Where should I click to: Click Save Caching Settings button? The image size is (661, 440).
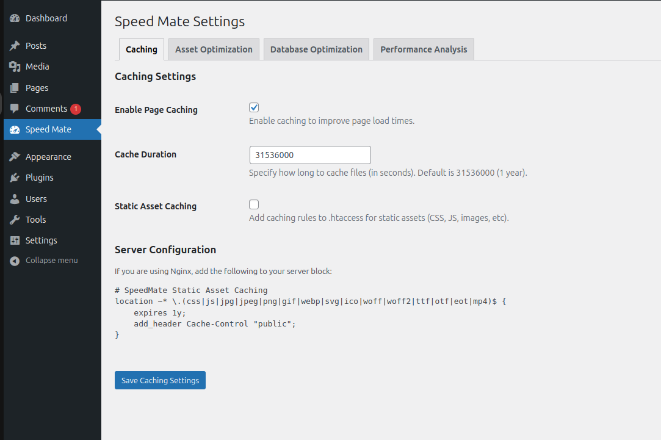click(x=160, y=380)
